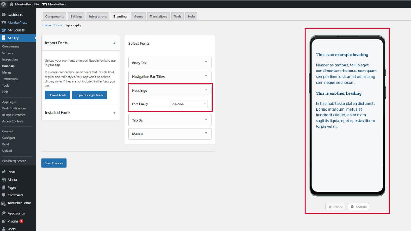Open MP Courses from the sidebar
The image size is (411, 231).
pyautogui.click(x=16, y=30)
